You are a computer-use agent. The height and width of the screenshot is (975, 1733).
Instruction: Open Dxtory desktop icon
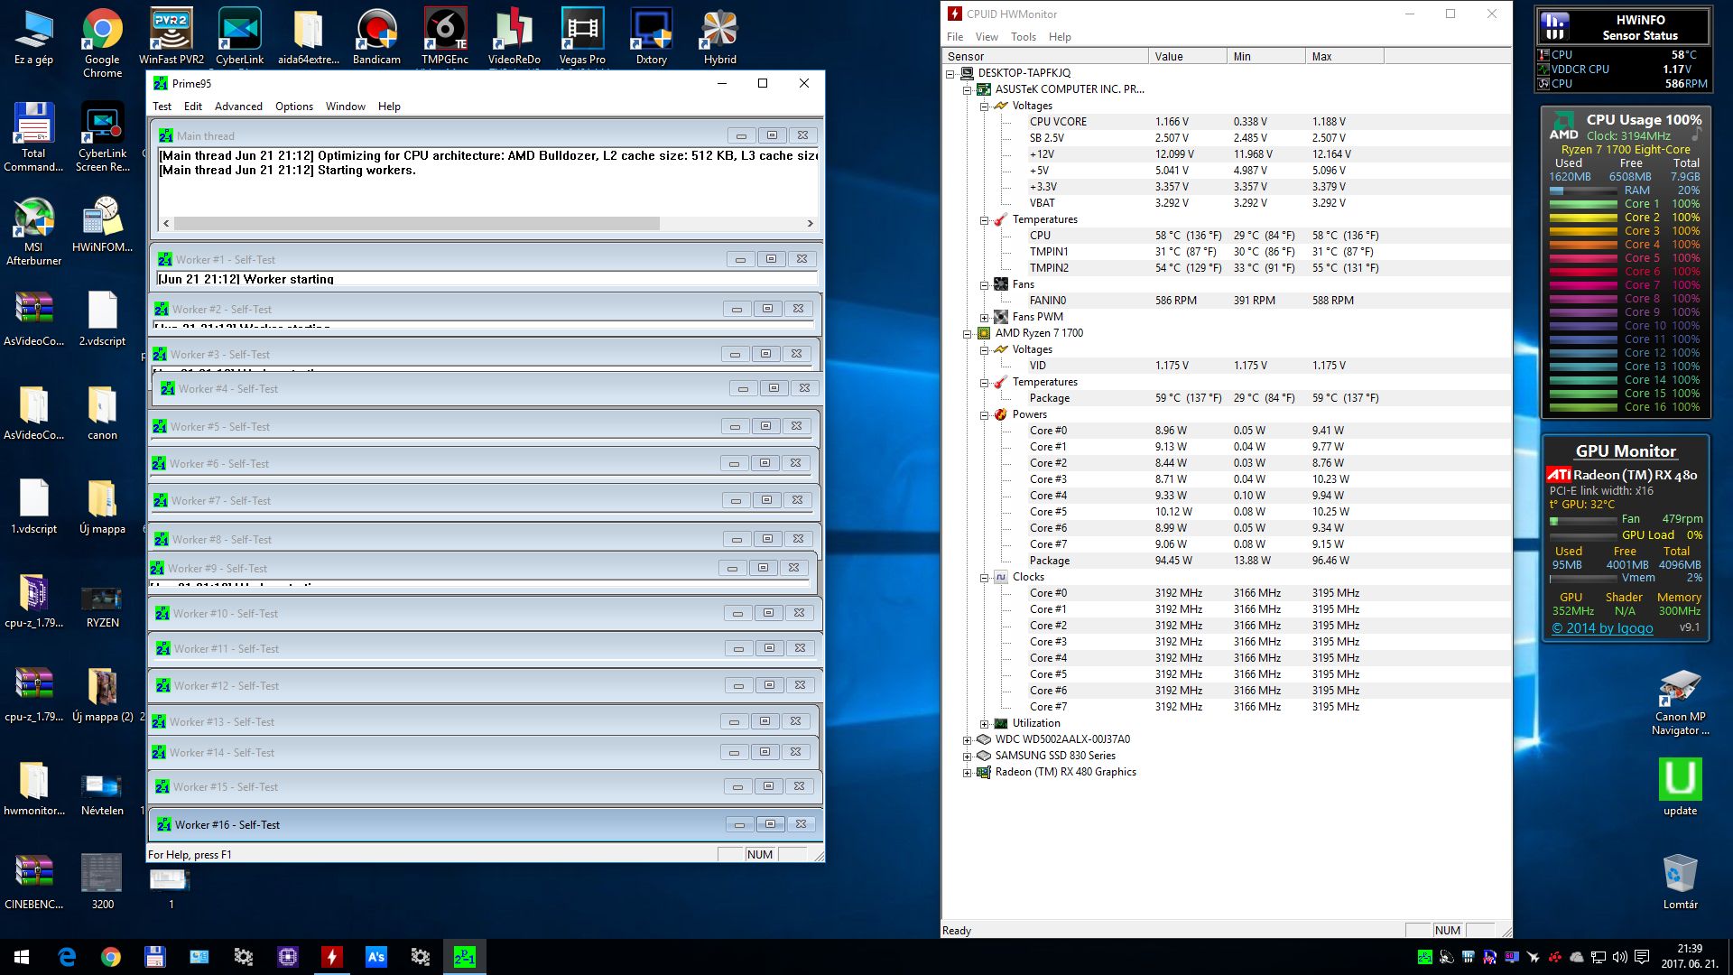tap(651, 37)
